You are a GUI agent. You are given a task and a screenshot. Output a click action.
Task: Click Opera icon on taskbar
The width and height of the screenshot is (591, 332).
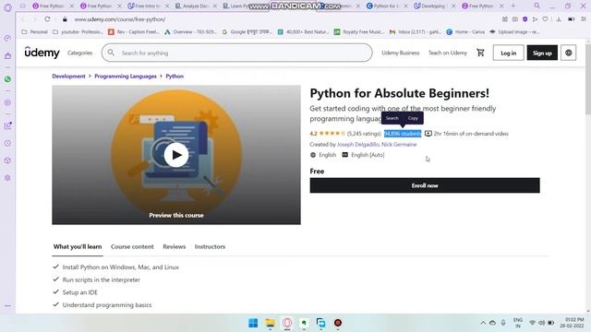point(287,323)
